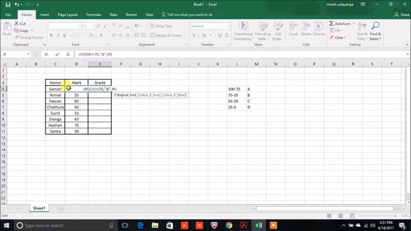Viewport: 411px width, 231px height.
Task: Select the cell containing Chathura
Action: point(55,107)
